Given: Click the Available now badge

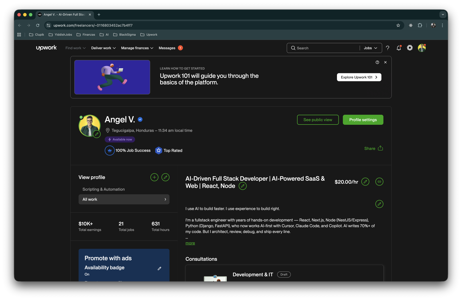Looking at the screenshot, I should point(120,139).
